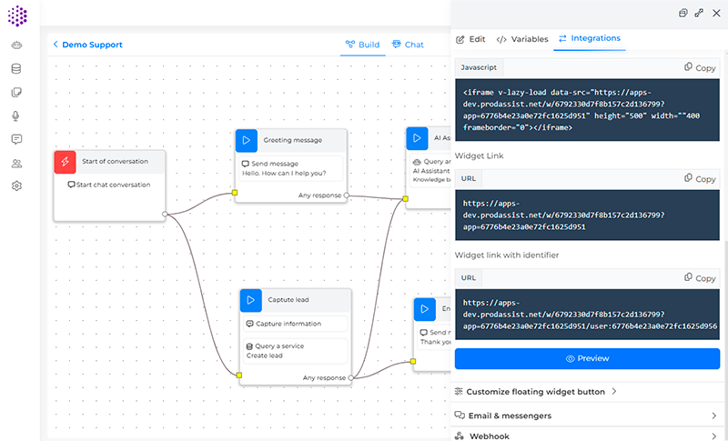Open the chat message icon in sidebar
The width and height of the screenshot is (728, 441).
[16, 139]
